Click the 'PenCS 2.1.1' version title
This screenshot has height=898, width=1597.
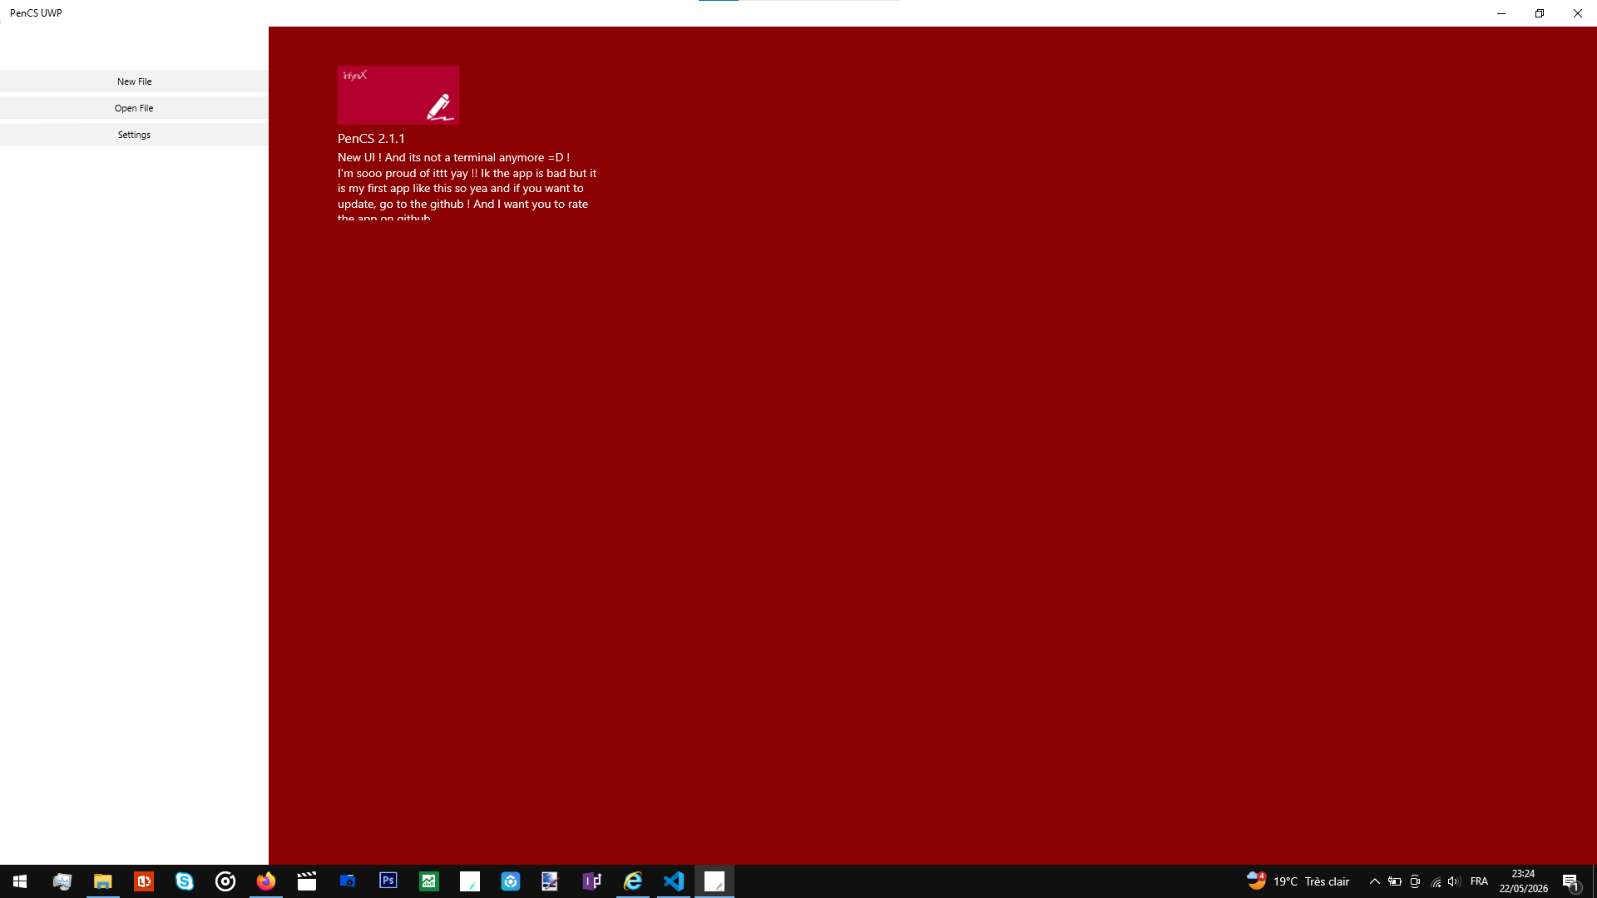coord(371,139)
